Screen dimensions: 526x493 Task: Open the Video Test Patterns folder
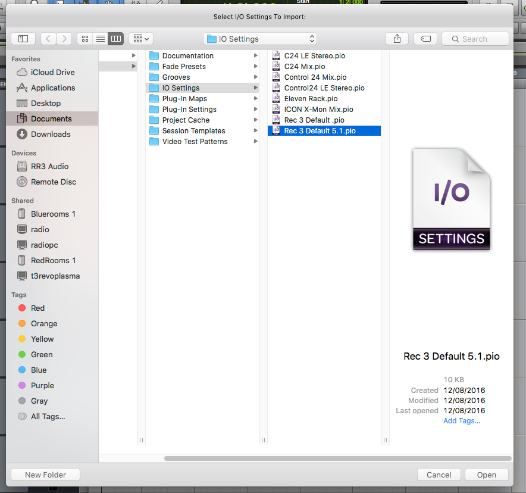point(202,141)
